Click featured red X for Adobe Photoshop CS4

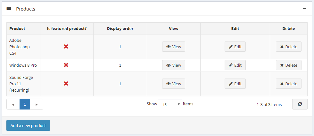(x=66, y=47)
